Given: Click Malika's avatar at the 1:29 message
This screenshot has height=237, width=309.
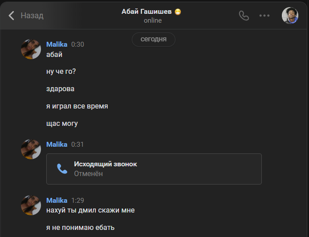Looking at the screenshot, I should tap(31, 205).
